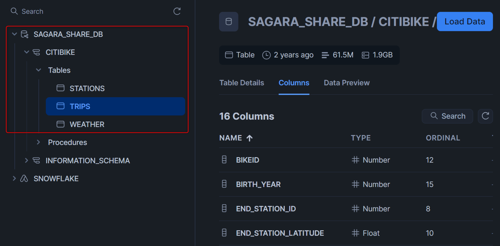Image resolution: width=500 pixels, height=246 pixels.
Task: Click the STATIONS table icon
Action: (60, 88)
